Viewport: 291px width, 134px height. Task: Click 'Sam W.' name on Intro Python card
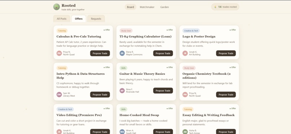point(67,93)
